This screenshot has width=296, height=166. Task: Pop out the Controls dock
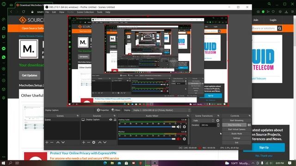tap(250, 116)
